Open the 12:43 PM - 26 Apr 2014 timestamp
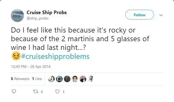The width and height of the screenshot is (174, 102). (x=31, y=66)
